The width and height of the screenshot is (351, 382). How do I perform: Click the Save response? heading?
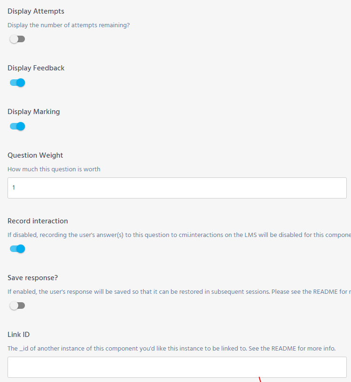point(33,278)
